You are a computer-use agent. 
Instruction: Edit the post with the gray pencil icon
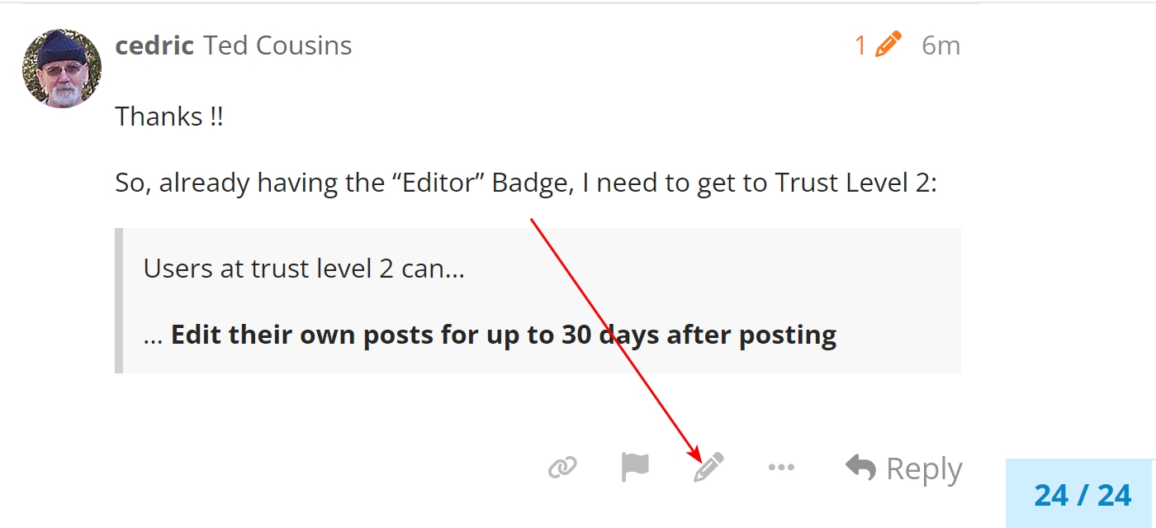point(708,468)
